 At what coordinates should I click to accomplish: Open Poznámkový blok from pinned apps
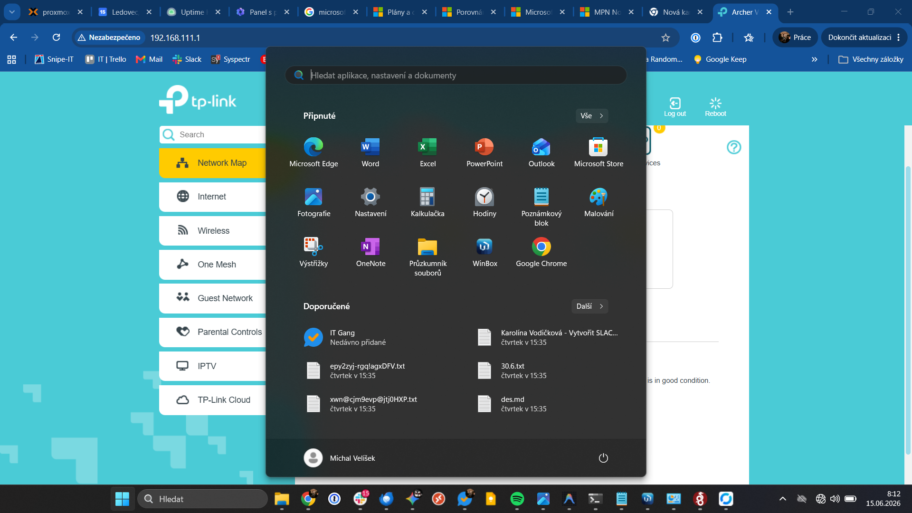pyautogui.click(x=541, y=207)
